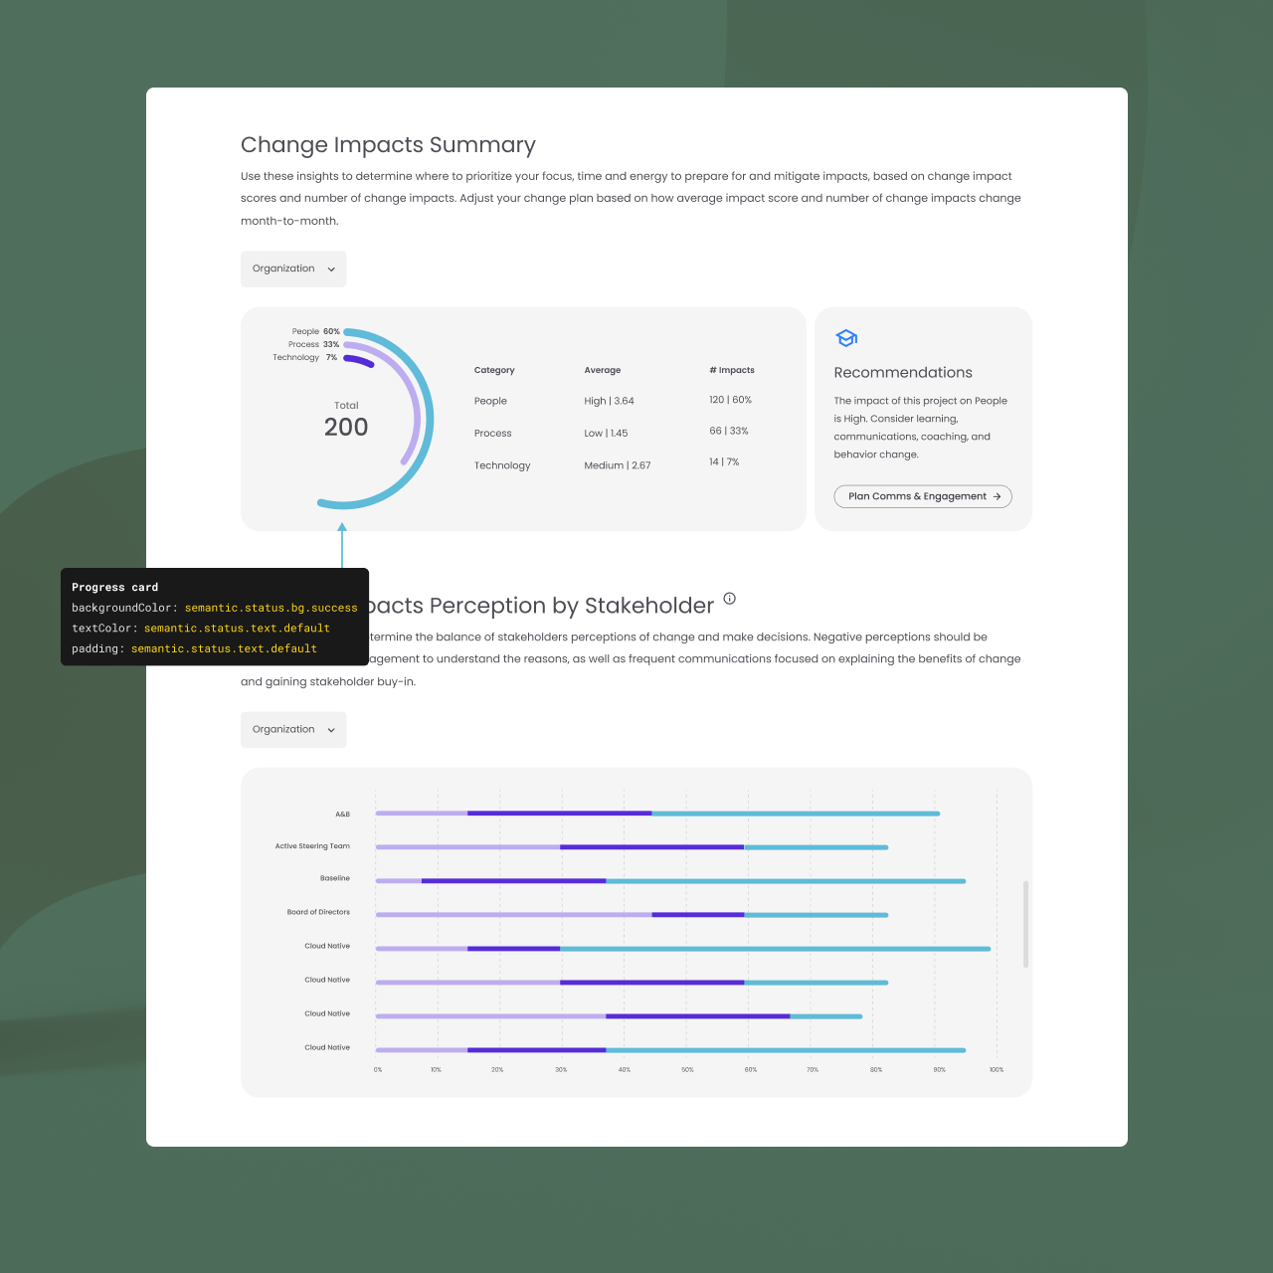The width and height of the screenshot is (1273, 1273).
Task: Click the Board of Directors chart label
Action: click(x=318, y=912)
